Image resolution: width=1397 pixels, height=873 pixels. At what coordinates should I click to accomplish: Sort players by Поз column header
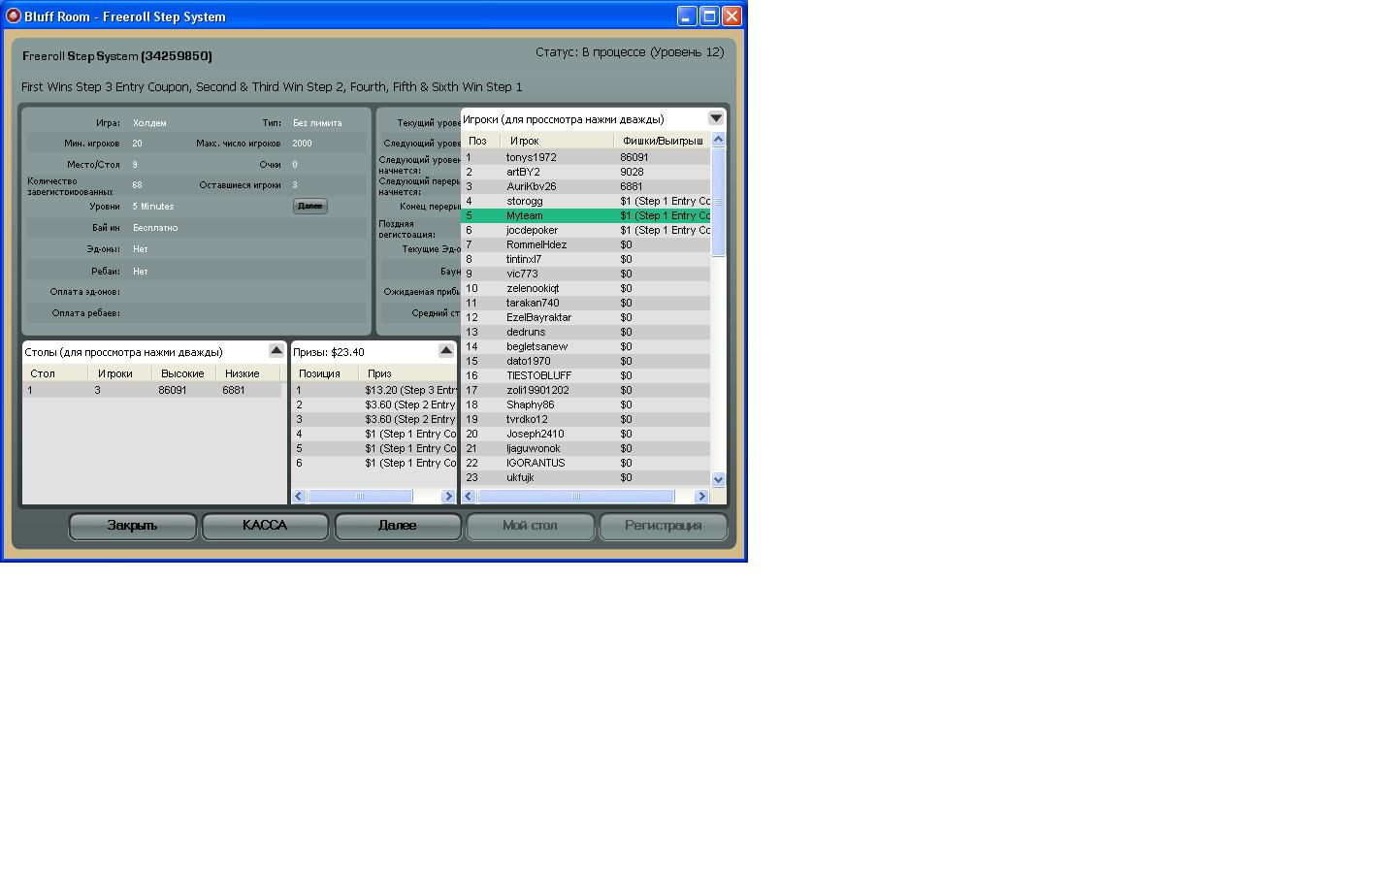click(x=479, y=141)
